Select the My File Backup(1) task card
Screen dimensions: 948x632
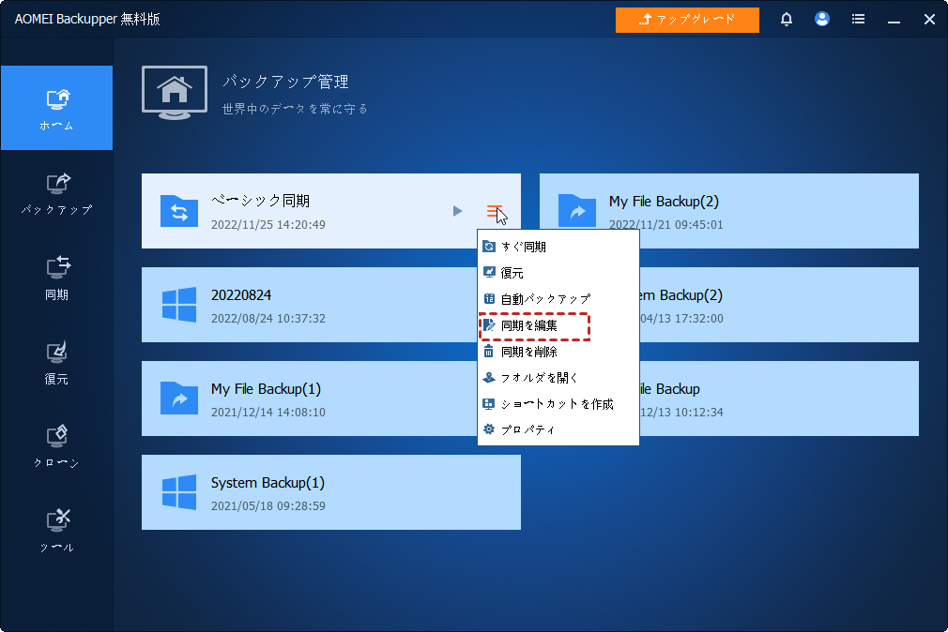pyautogui.click(x=309, y=399)
